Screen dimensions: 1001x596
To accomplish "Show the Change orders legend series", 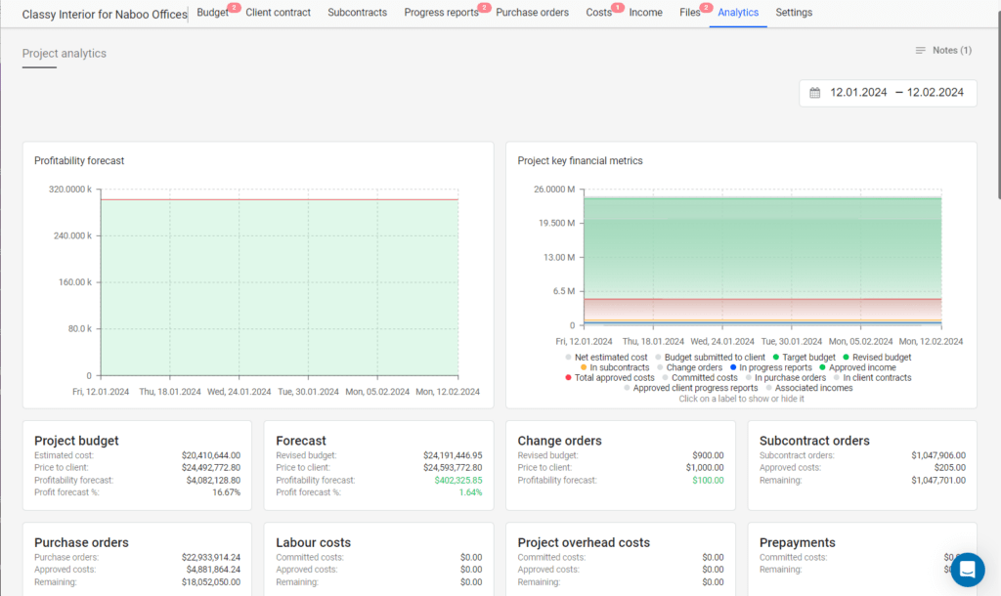I will 689,367.
